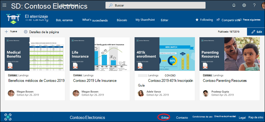Click the Compartir sitio share icon
265x122 pixels.
point(218,20)
